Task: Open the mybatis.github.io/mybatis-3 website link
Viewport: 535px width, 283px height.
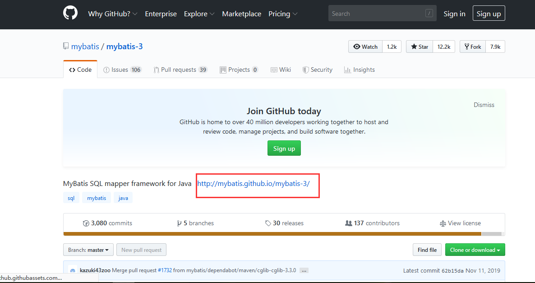Action: (254, 184)
